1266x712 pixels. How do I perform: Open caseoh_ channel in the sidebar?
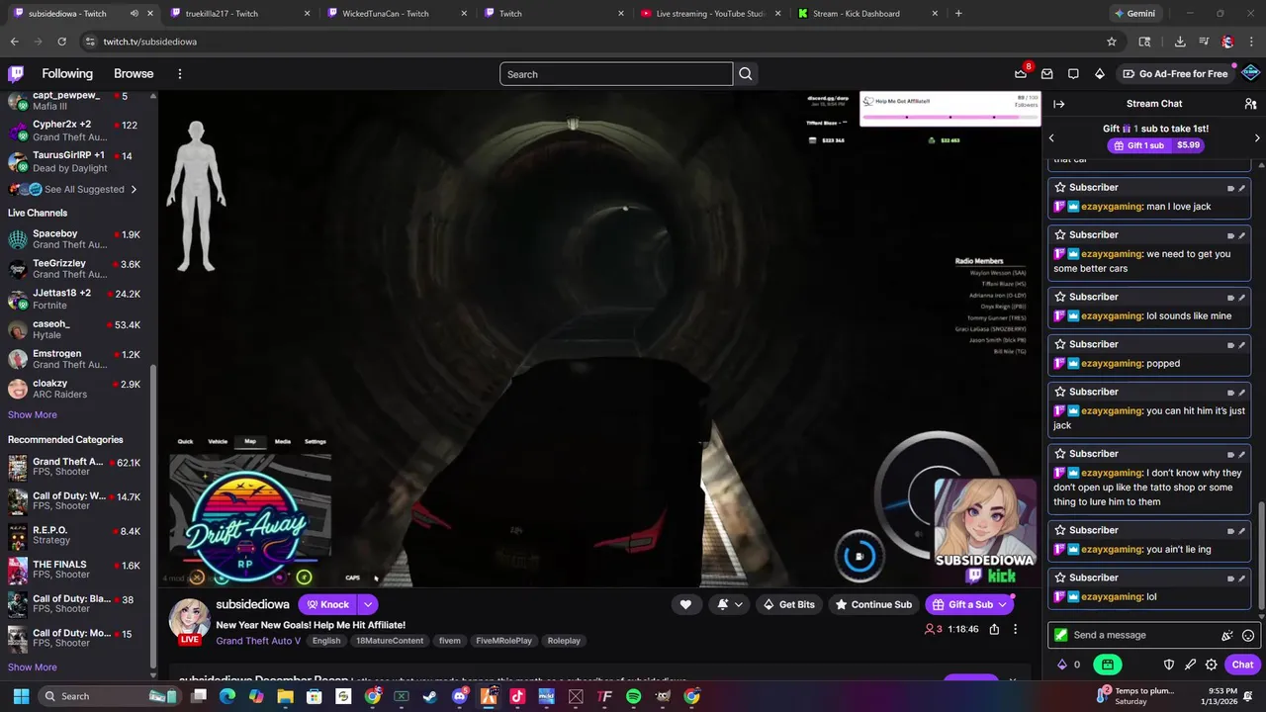click(x=75, y=329)
